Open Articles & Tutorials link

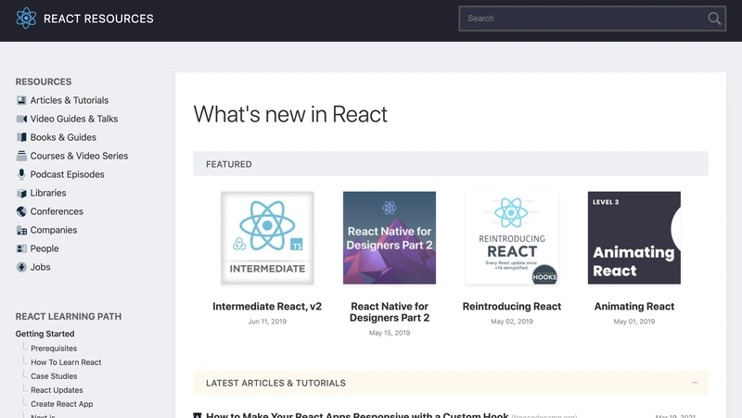pos(70,100)
